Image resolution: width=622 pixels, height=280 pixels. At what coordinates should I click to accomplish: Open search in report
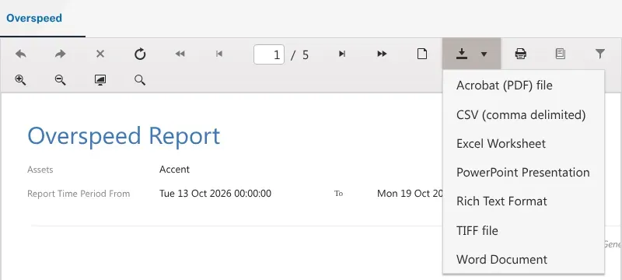coord(140,80)
